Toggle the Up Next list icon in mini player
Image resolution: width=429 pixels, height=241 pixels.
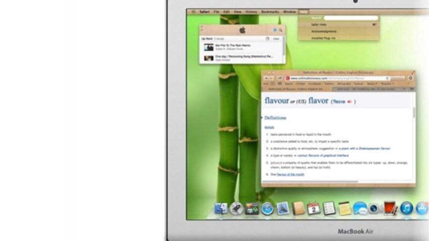[275, 30]
